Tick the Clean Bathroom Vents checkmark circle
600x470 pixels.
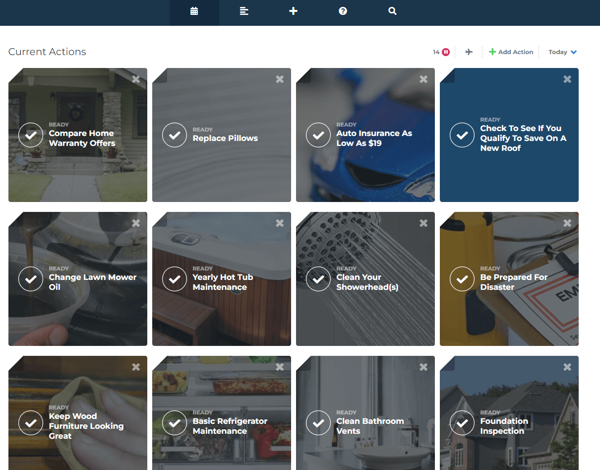pyautogui.click(x=318, y=423)
